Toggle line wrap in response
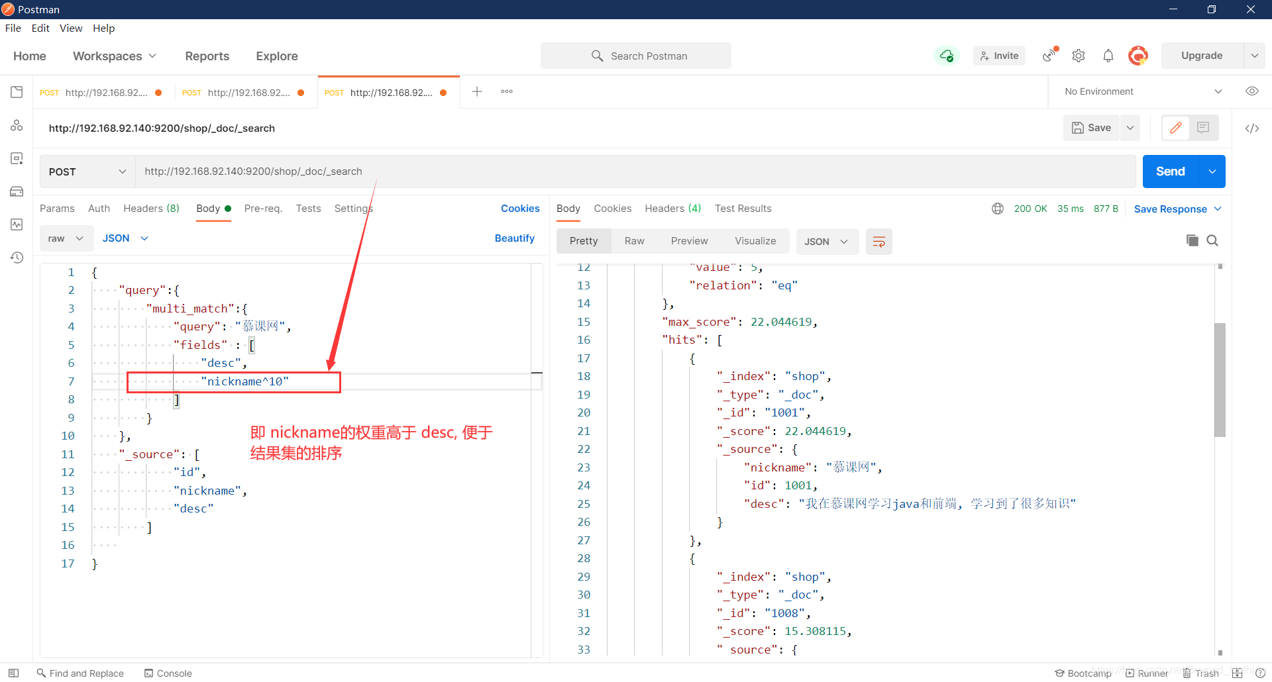 point(879,242)
